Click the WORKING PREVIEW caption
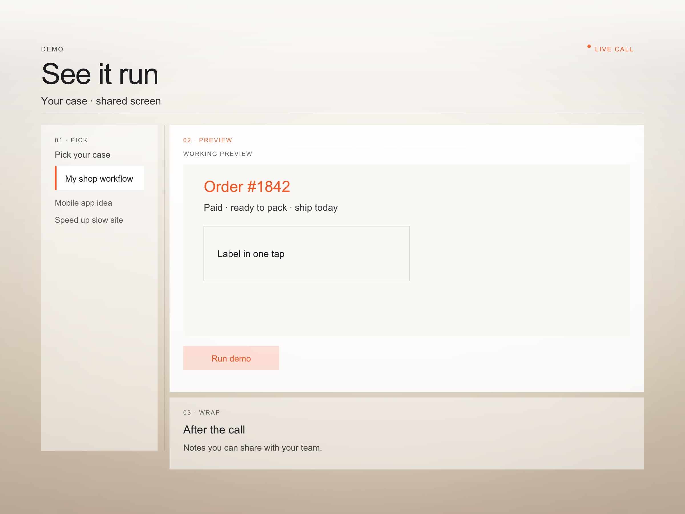The height and width of the screenshot is (514, 685). (218, 154)
